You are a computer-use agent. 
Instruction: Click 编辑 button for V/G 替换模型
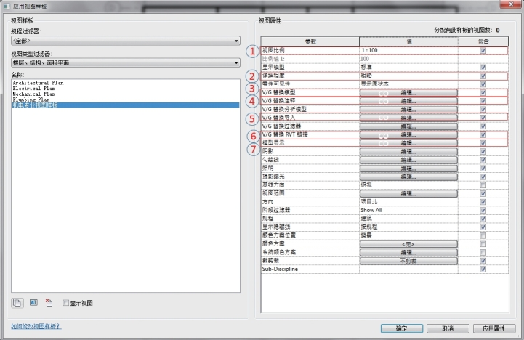pos(408,92)
